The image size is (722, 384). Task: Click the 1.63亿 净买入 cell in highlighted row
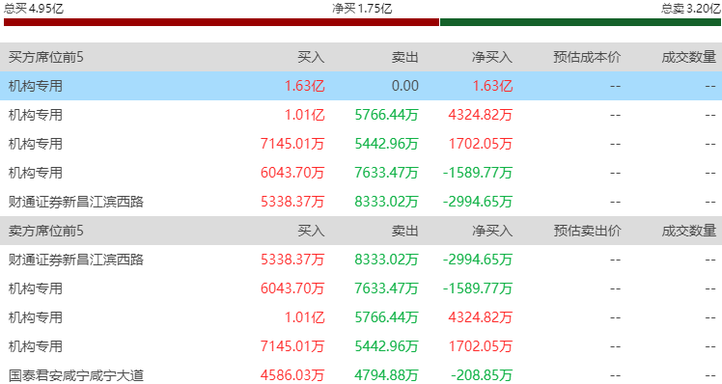point(492,86)
